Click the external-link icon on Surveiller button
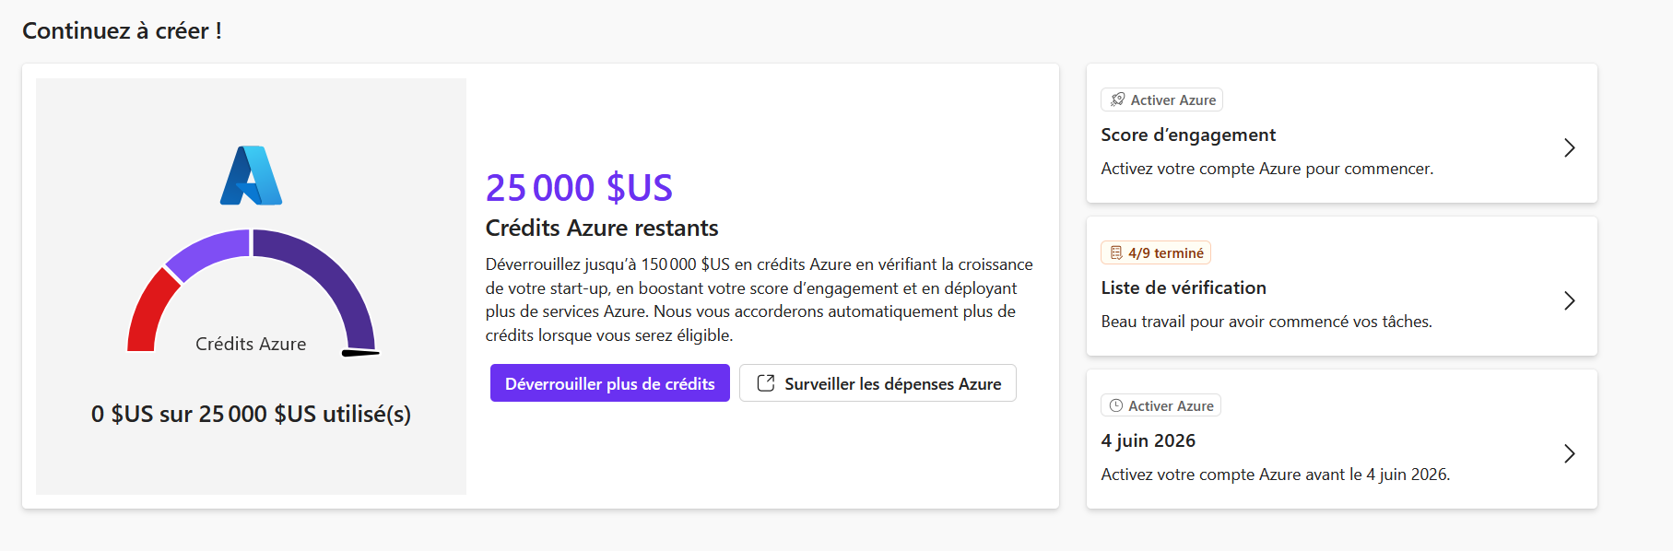1673x551 pixels. click(x=765, y=383)
